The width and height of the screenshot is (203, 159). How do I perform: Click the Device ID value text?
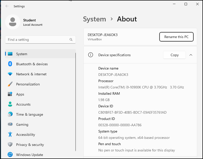(132, 112)
